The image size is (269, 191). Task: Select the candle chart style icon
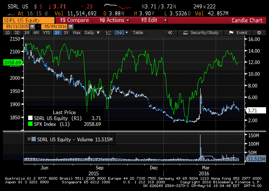pos(119,33)
